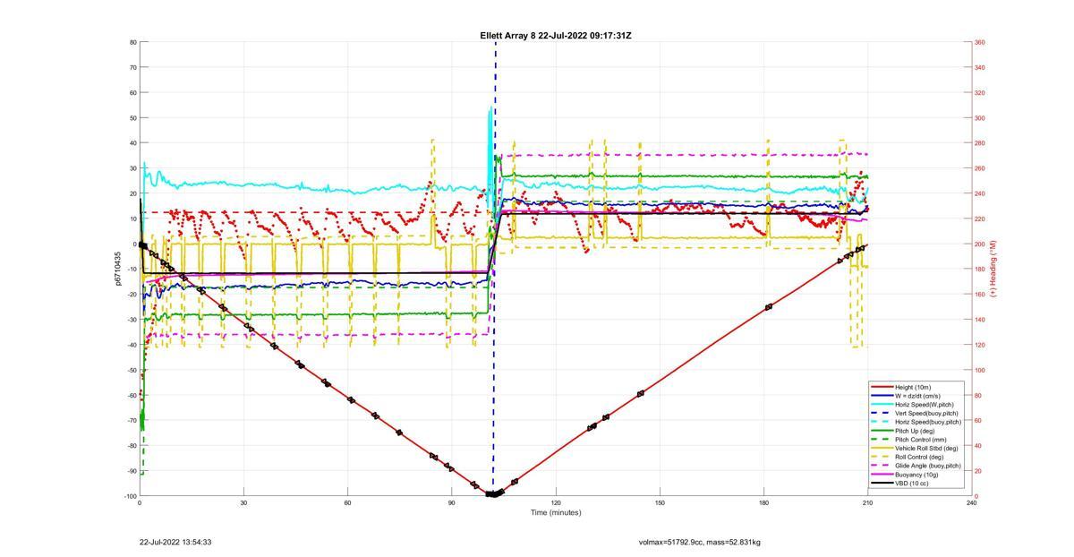
Task: Click the right heading axis tick '300'
Action: 980,118
